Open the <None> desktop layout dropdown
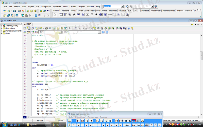Image resolution: width=203 pixels, height=127 pixels. pos(122,6)
